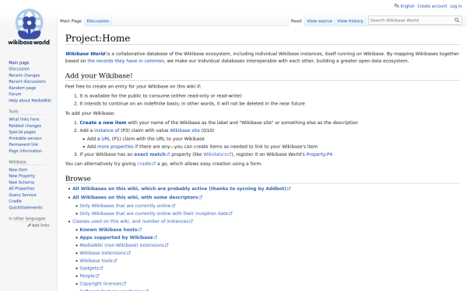Open the 'more properties' link
This screenshot has width=467, height=291.
115,147
